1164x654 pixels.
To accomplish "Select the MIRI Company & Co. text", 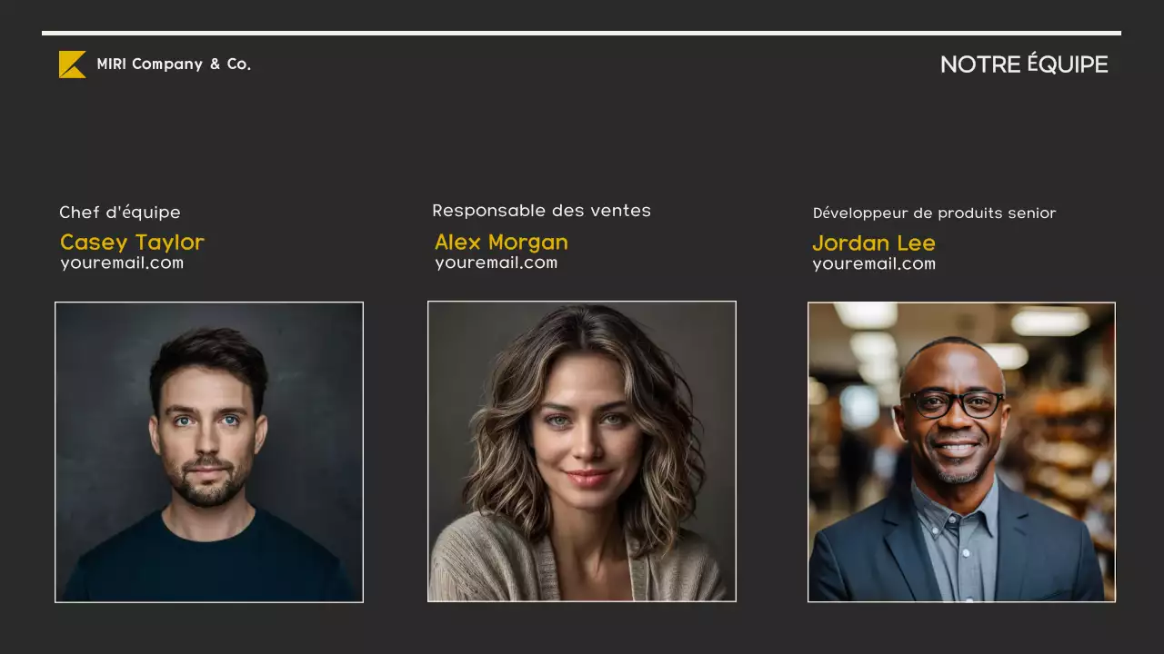I will point(174,64).
